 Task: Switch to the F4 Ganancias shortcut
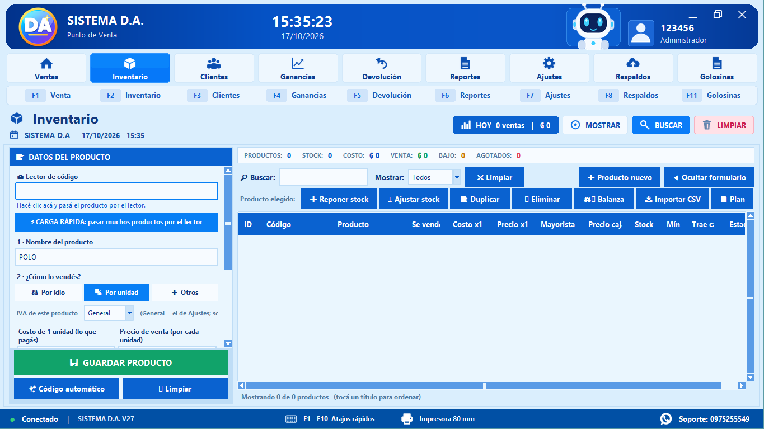pos(297,96)
